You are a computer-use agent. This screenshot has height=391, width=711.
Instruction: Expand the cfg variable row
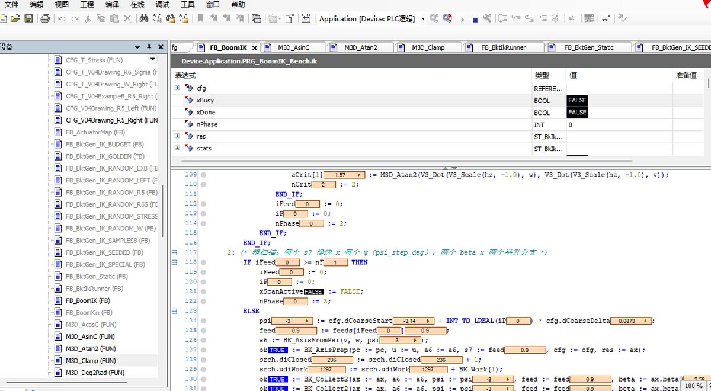(177, 88)
